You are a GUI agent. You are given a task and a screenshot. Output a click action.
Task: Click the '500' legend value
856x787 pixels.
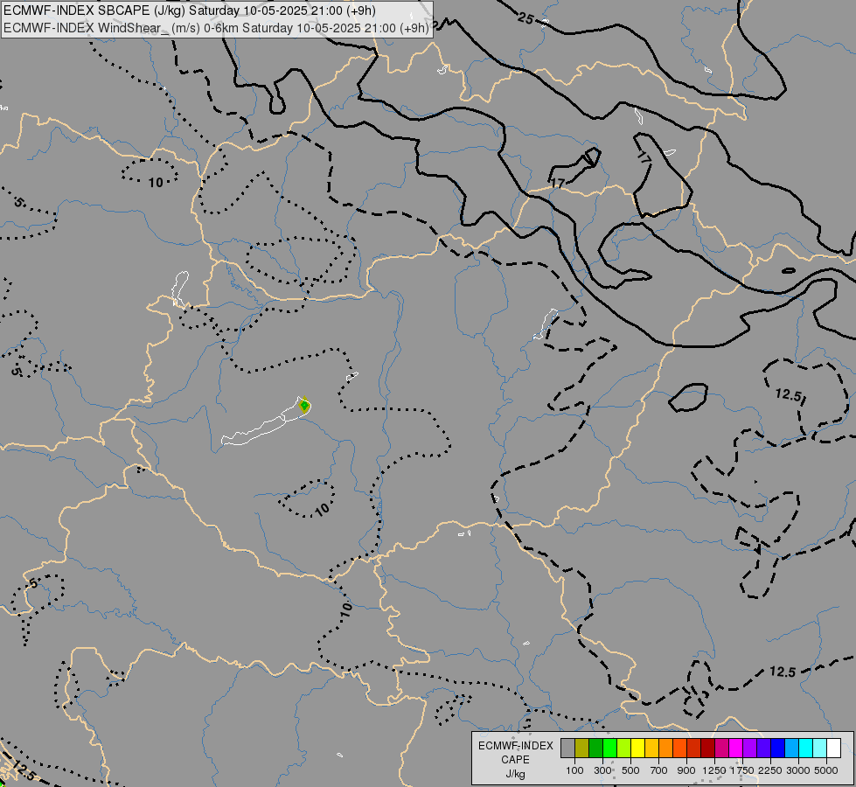tap(630, 770)
